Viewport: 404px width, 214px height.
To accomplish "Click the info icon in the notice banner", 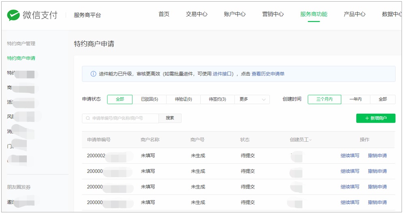I will [x=93, y=74].
